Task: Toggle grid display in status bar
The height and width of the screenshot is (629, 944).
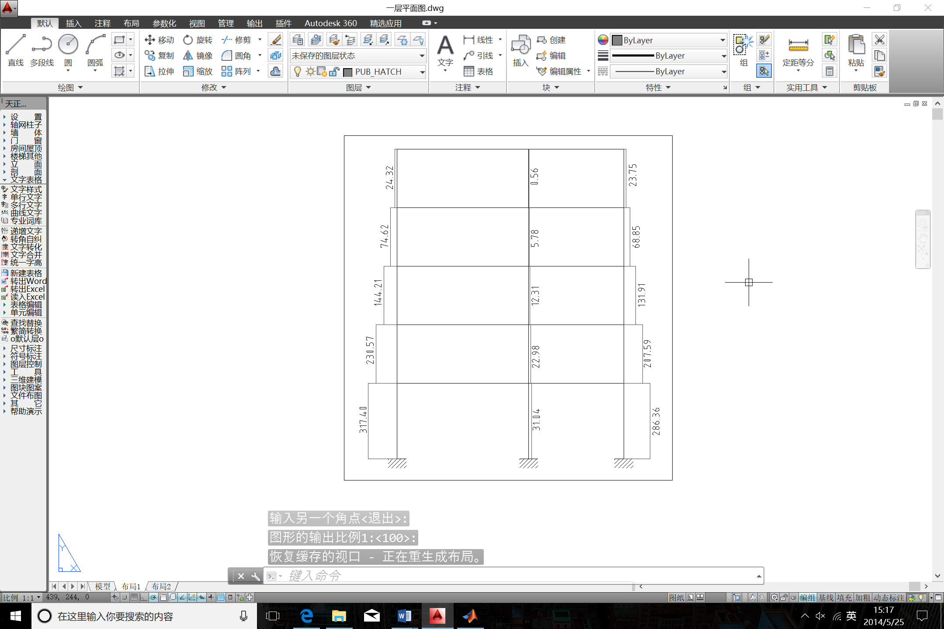Action: click(x=134, y=598)
